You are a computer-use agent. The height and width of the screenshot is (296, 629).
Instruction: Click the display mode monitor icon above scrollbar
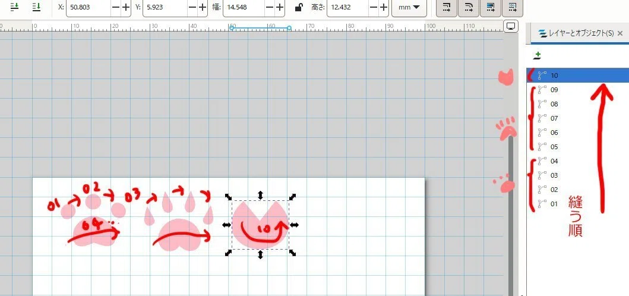tap(511, 26)
